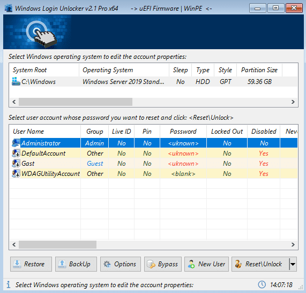The image size is (306, 293).
Task: Select the Administrator row name
Action: point(41,143)
